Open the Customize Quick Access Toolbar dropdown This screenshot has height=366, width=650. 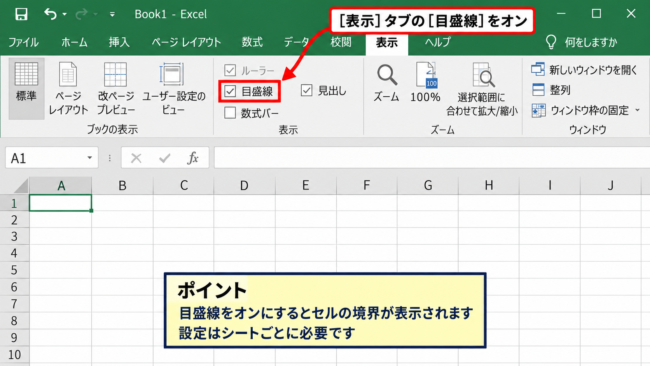click(x=112, y=14)
